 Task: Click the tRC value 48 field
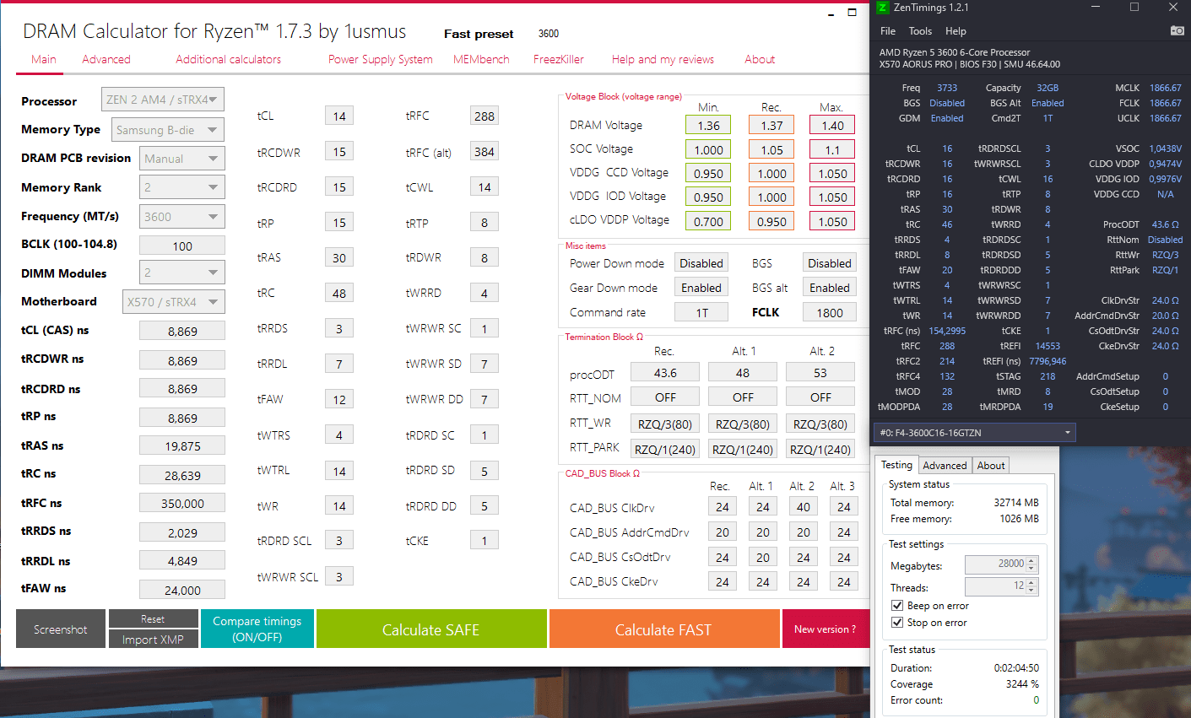tap(339, 294)
